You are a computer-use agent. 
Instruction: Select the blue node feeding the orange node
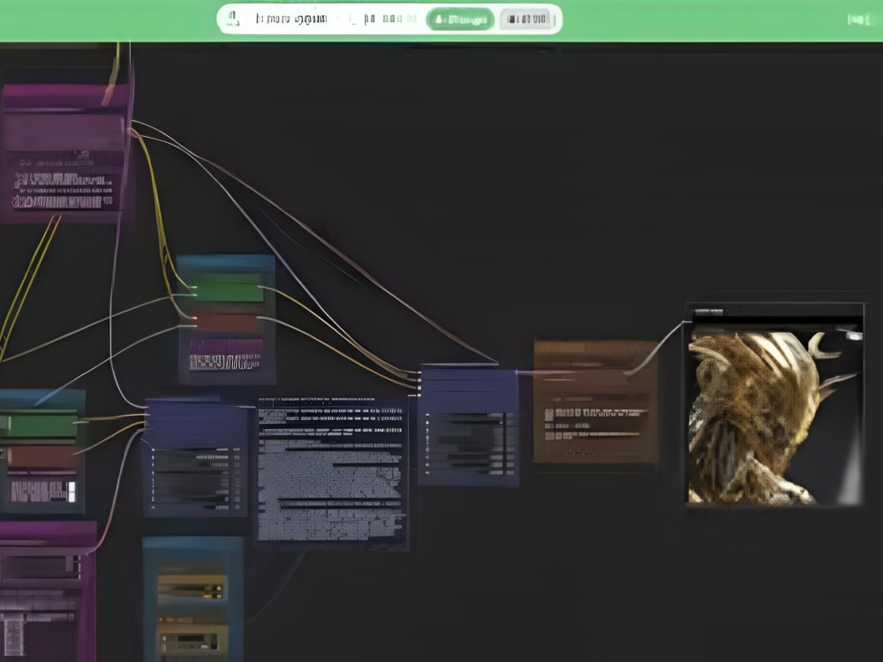coord(468,425)
